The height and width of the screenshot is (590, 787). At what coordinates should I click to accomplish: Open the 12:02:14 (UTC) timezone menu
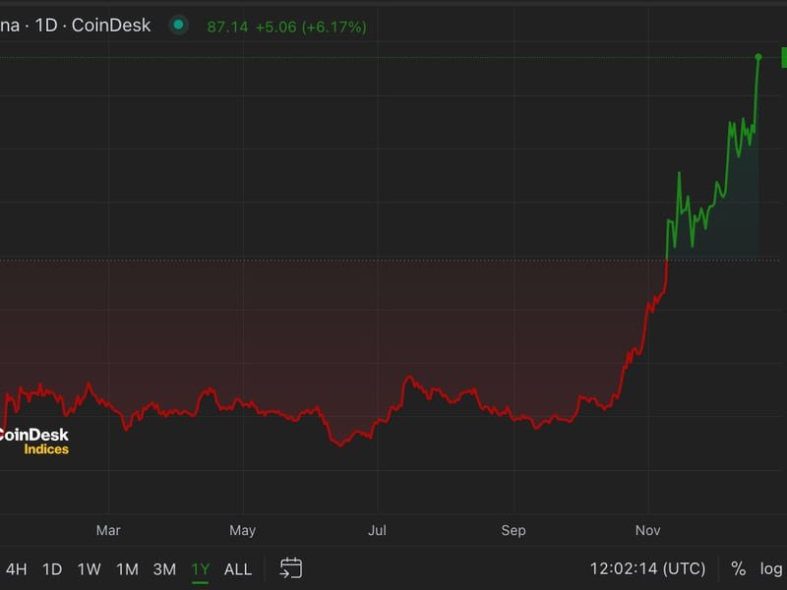click(647, 568)
